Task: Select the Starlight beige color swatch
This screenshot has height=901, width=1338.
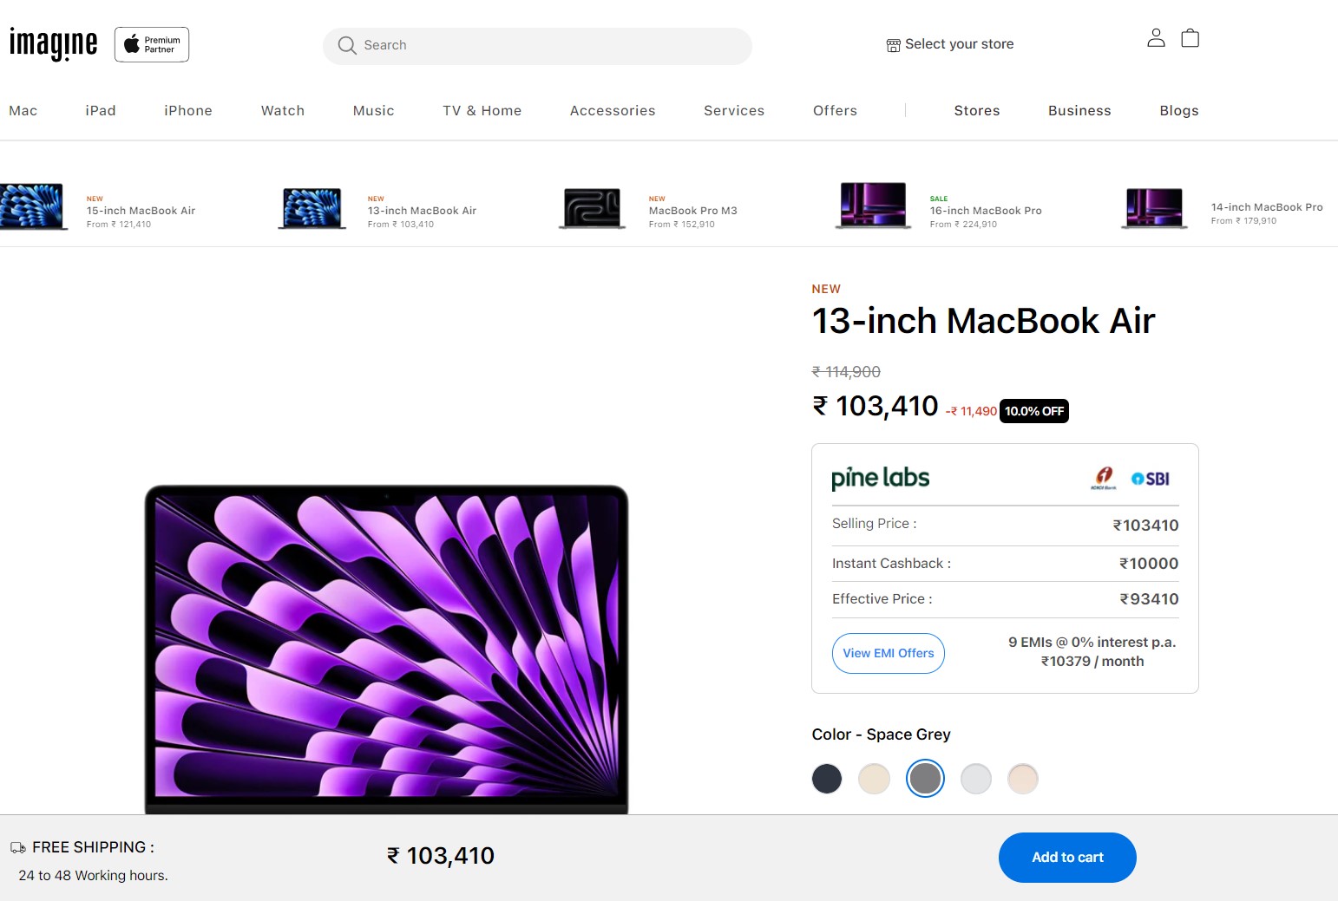Action: click(x=874, y=779)
